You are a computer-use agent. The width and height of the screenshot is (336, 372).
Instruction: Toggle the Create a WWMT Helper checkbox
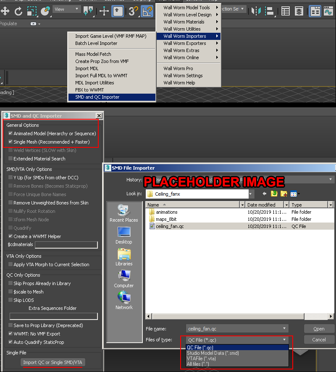tap(10, 236)
